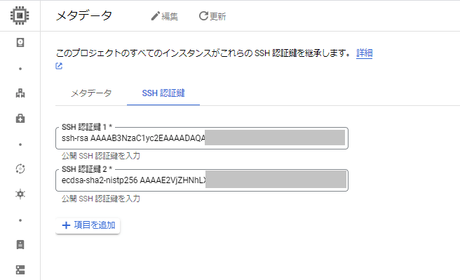Click the Compute Engine chip icon
460x280 pixels.
[20, 15]
